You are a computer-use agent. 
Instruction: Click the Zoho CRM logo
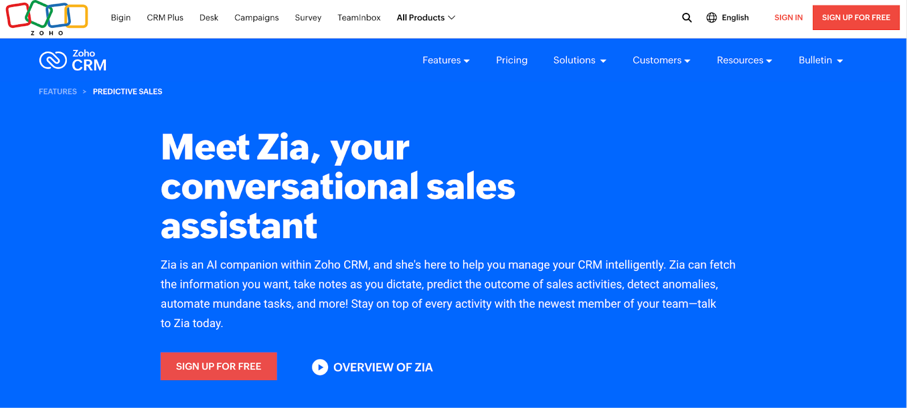73,61
